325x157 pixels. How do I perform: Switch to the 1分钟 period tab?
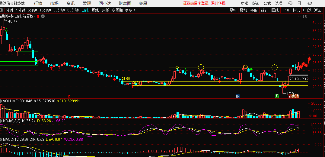click(x=21, y=10)
